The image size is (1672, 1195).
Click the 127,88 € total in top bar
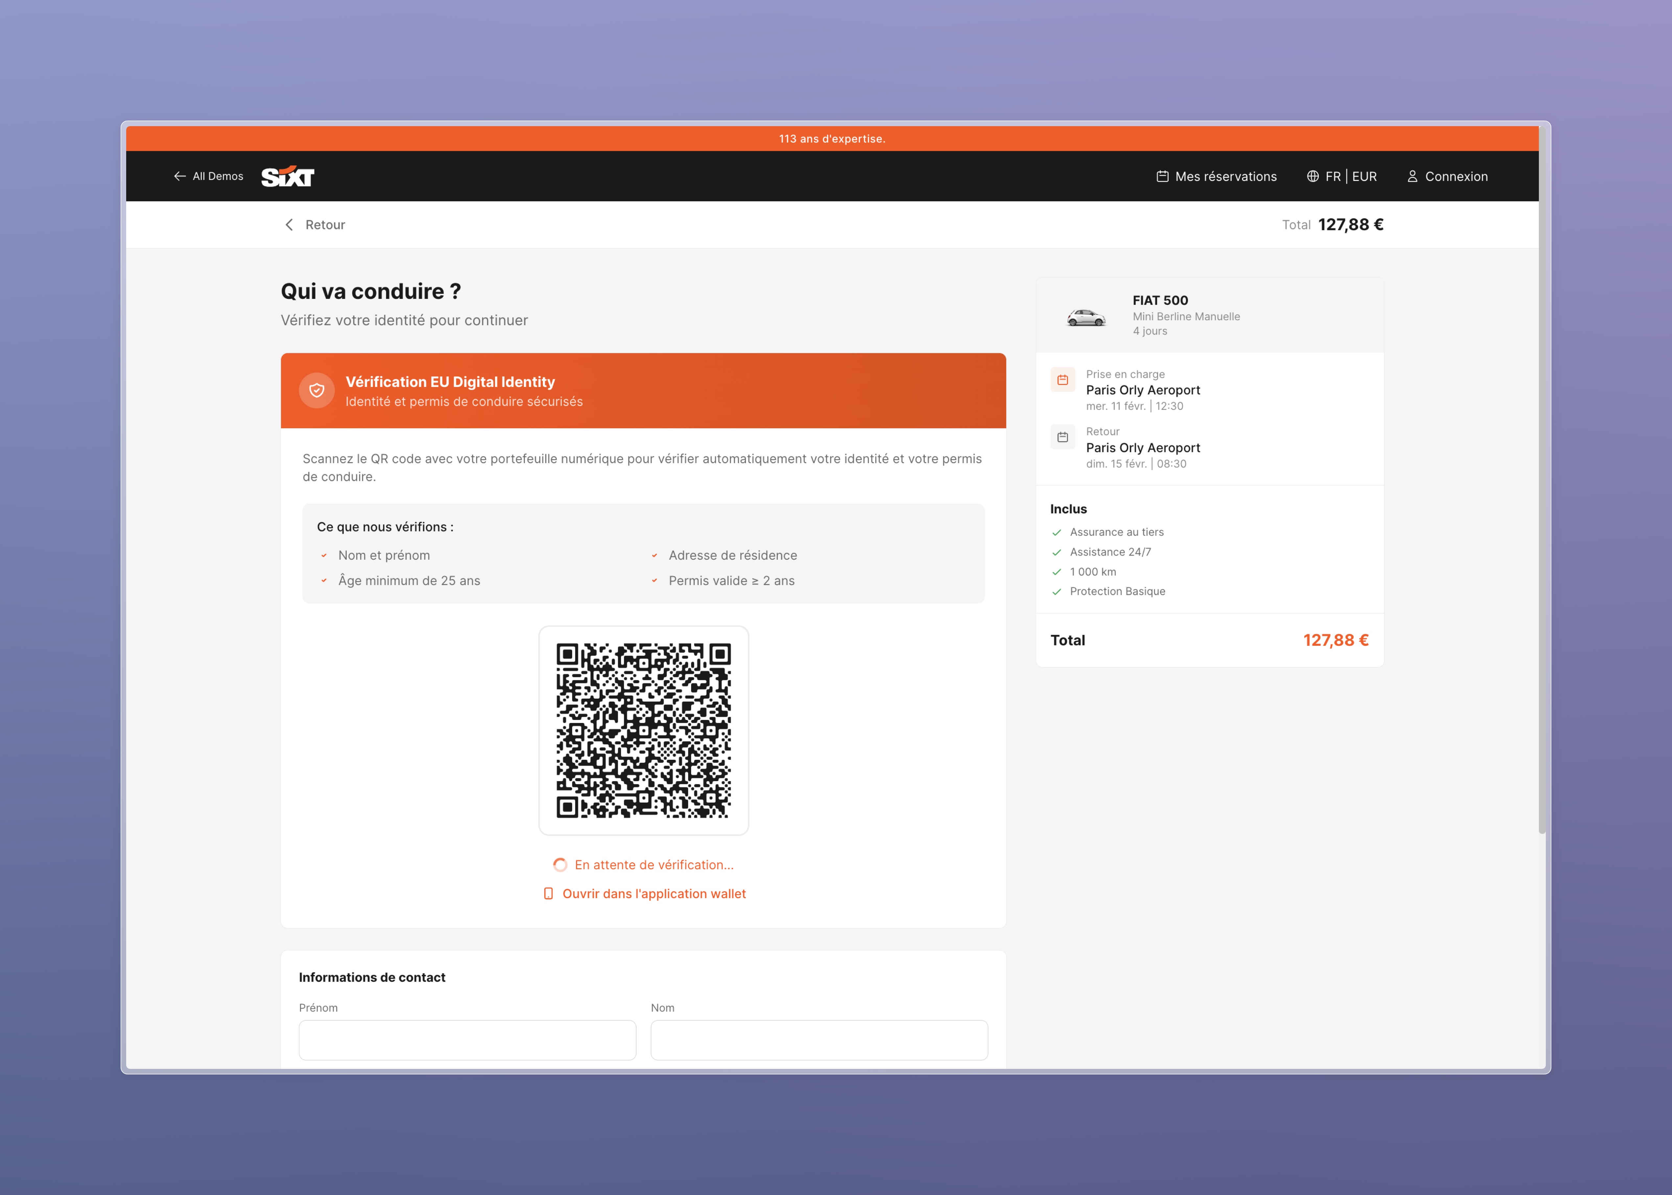tap(1350, 225)
